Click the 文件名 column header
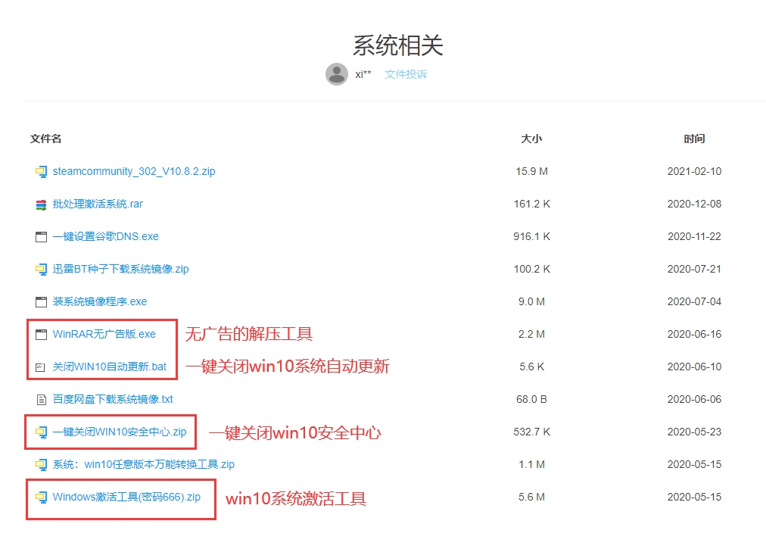 [45, 139]
